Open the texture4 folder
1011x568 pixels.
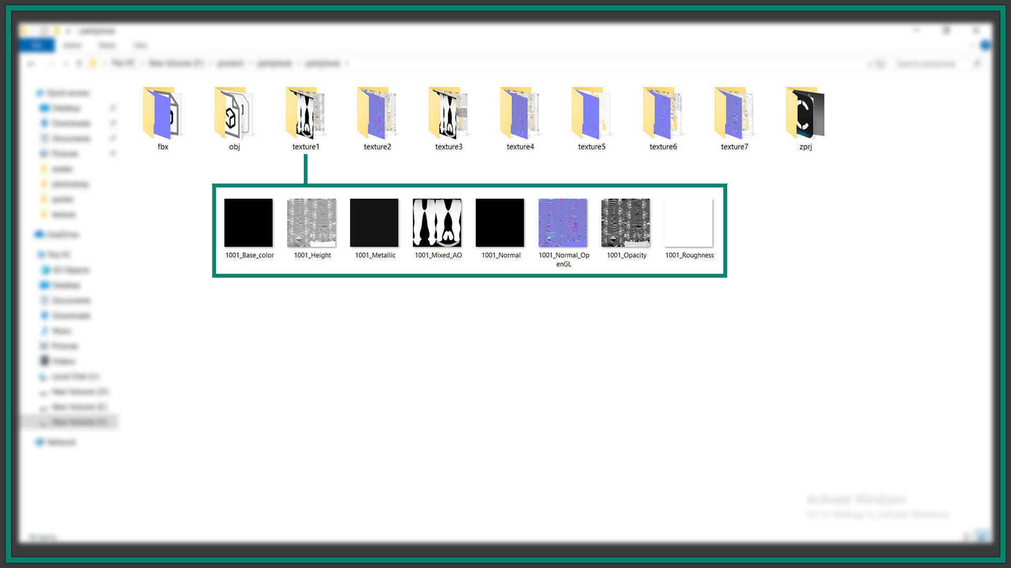520,114
